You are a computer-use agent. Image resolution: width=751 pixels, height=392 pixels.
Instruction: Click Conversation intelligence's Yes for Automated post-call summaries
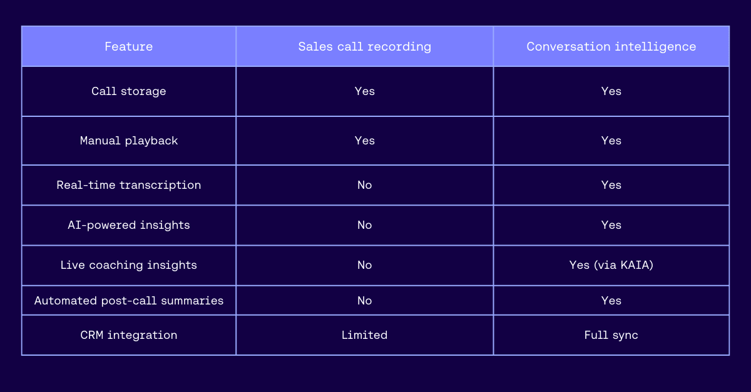click(611, 301)
